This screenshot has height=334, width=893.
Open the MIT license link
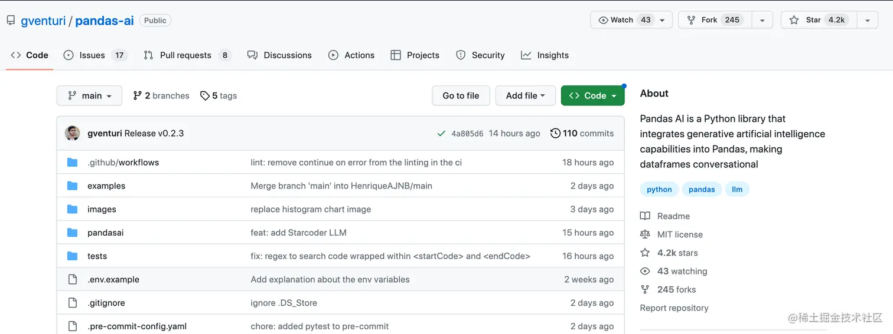pos(672,234)
